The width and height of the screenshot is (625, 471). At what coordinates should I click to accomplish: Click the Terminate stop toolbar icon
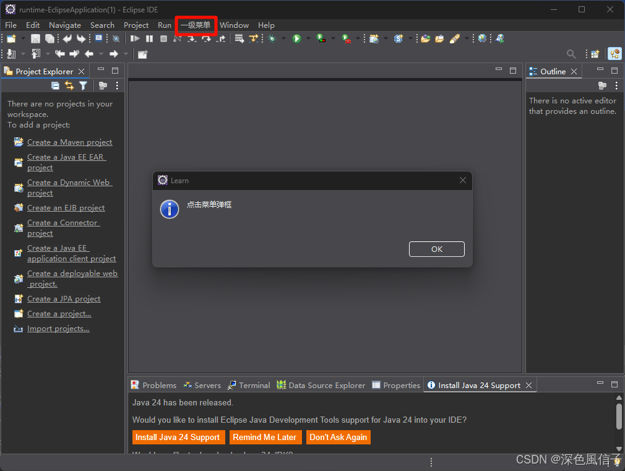[x=163, y=39]
